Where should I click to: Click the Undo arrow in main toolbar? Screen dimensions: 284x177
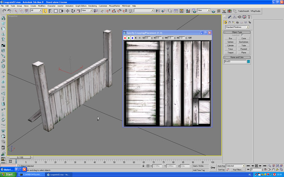pos(4,11)
